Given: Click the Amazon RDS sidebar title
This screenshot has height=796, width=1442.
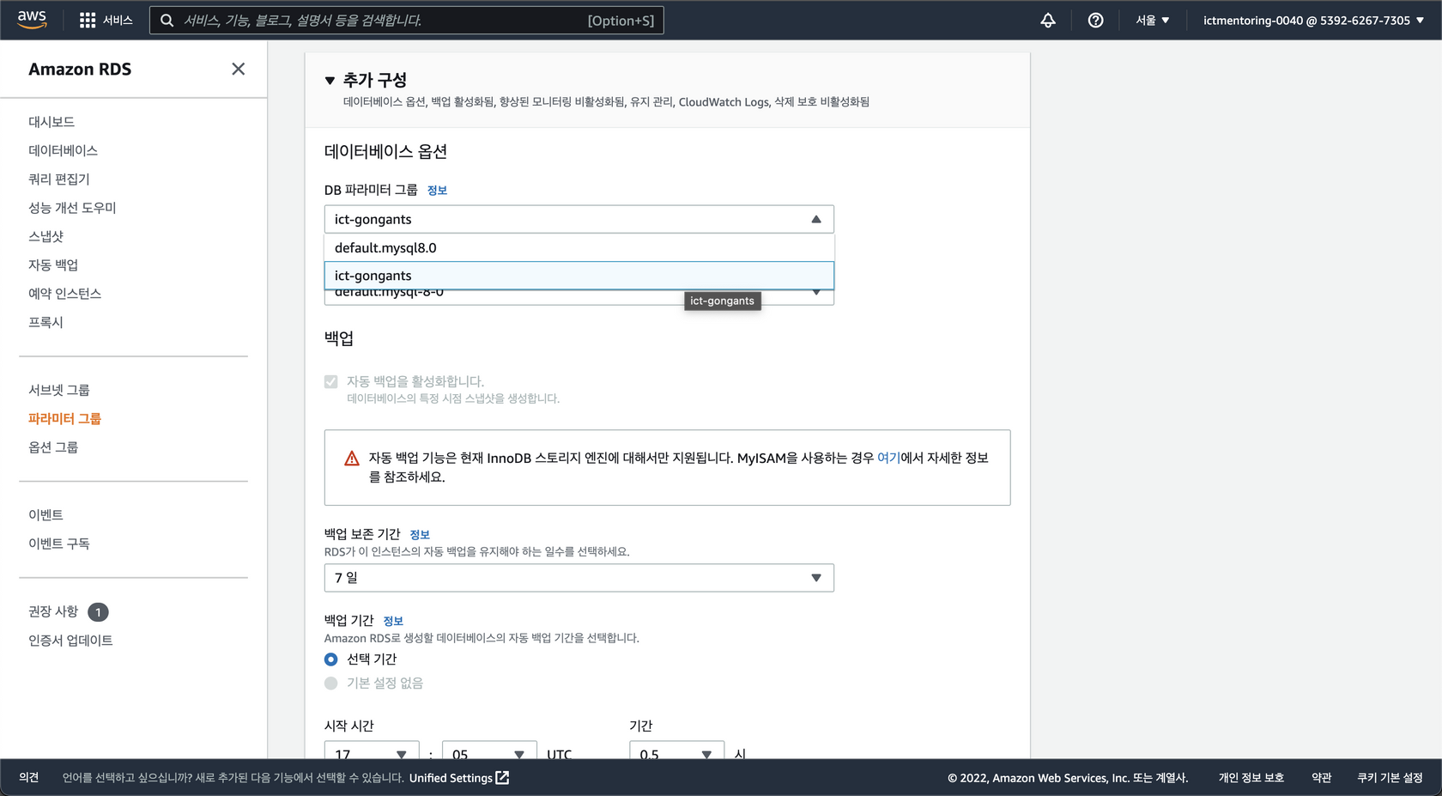Looking at the screenshot, I should pos(80,69).
